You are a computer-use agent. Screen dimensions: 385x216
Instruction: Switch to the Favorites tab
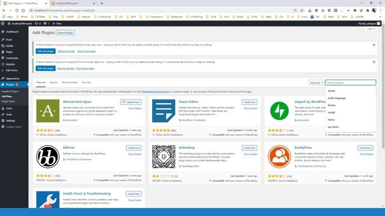86,83
